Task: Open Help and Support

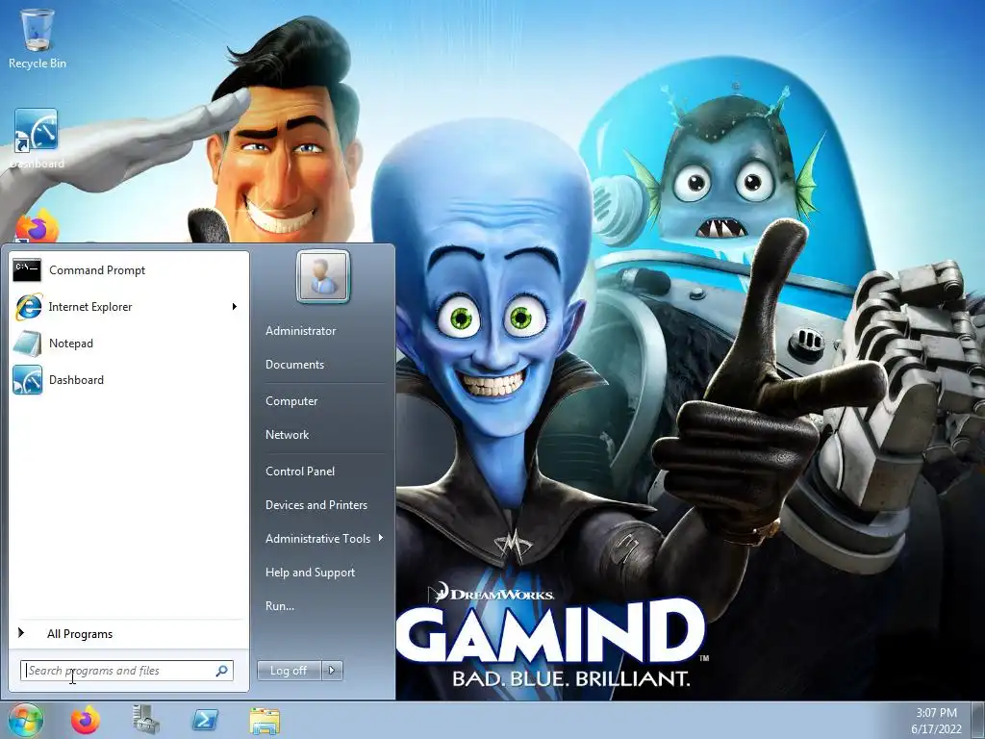Action: [310, 573]
